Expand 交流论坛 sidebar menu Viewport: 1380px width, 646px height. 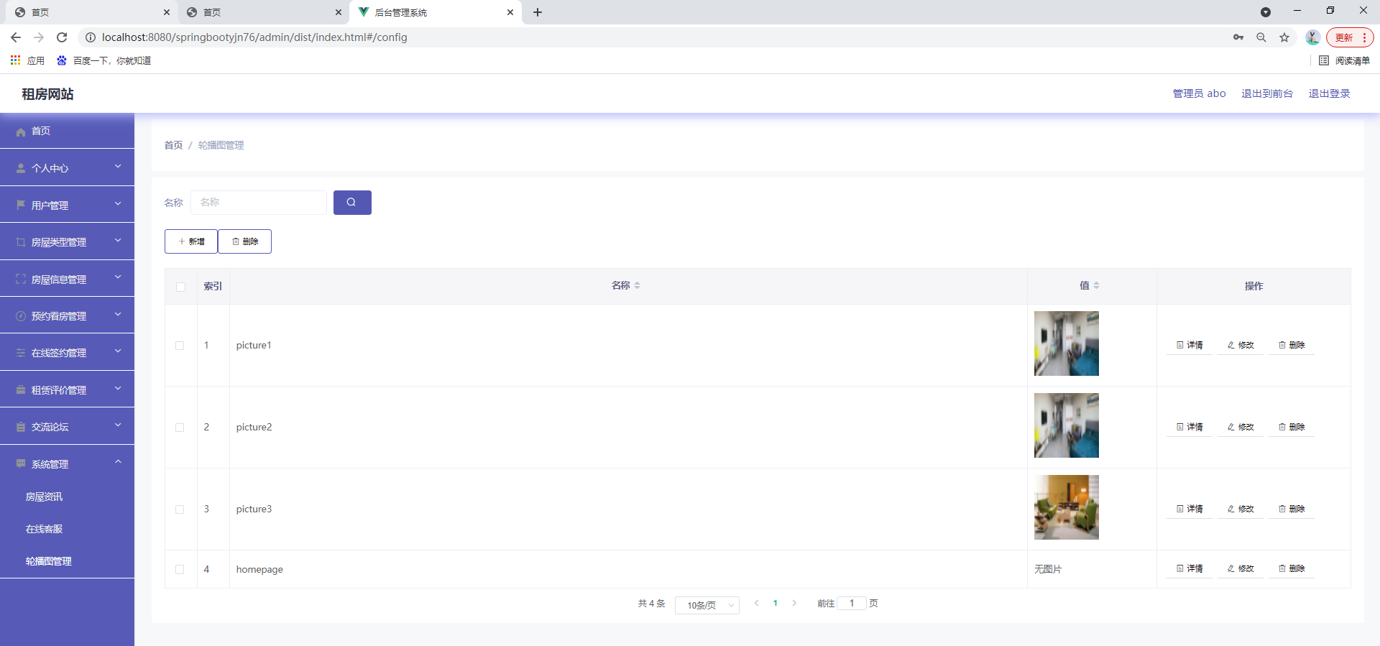(67, 426)
